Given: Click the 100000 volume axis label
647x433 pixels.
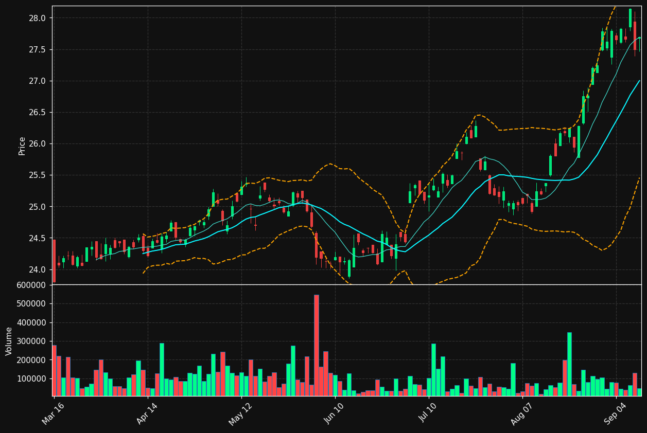Looking at the screenshot, I should pos(31,379).
